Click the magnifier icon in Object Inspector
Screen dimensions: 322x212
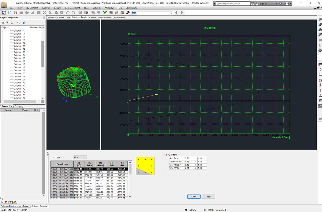(18, 23)
